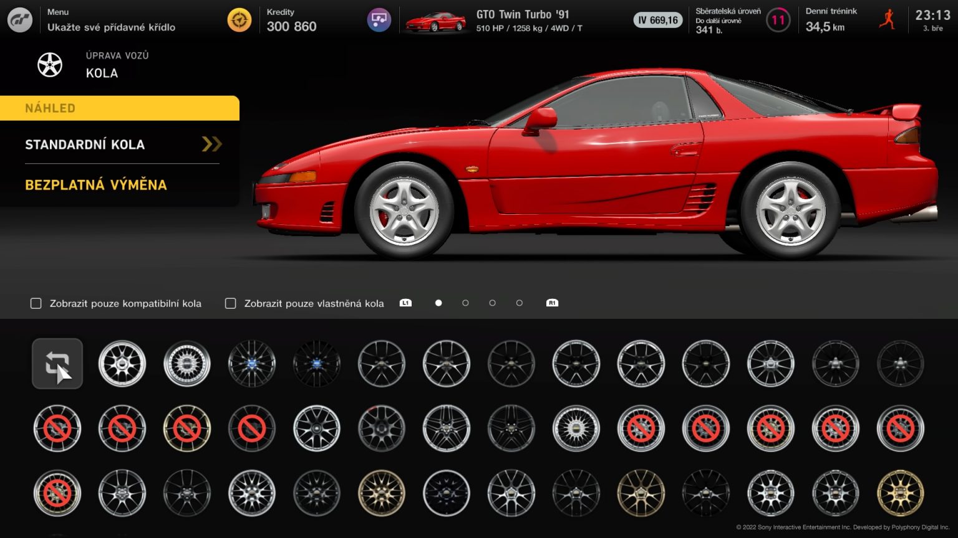Click the rear wheel of the red car
Image resolution: width=958 pixels, height=538 pixels.
(x=790, y=210)
